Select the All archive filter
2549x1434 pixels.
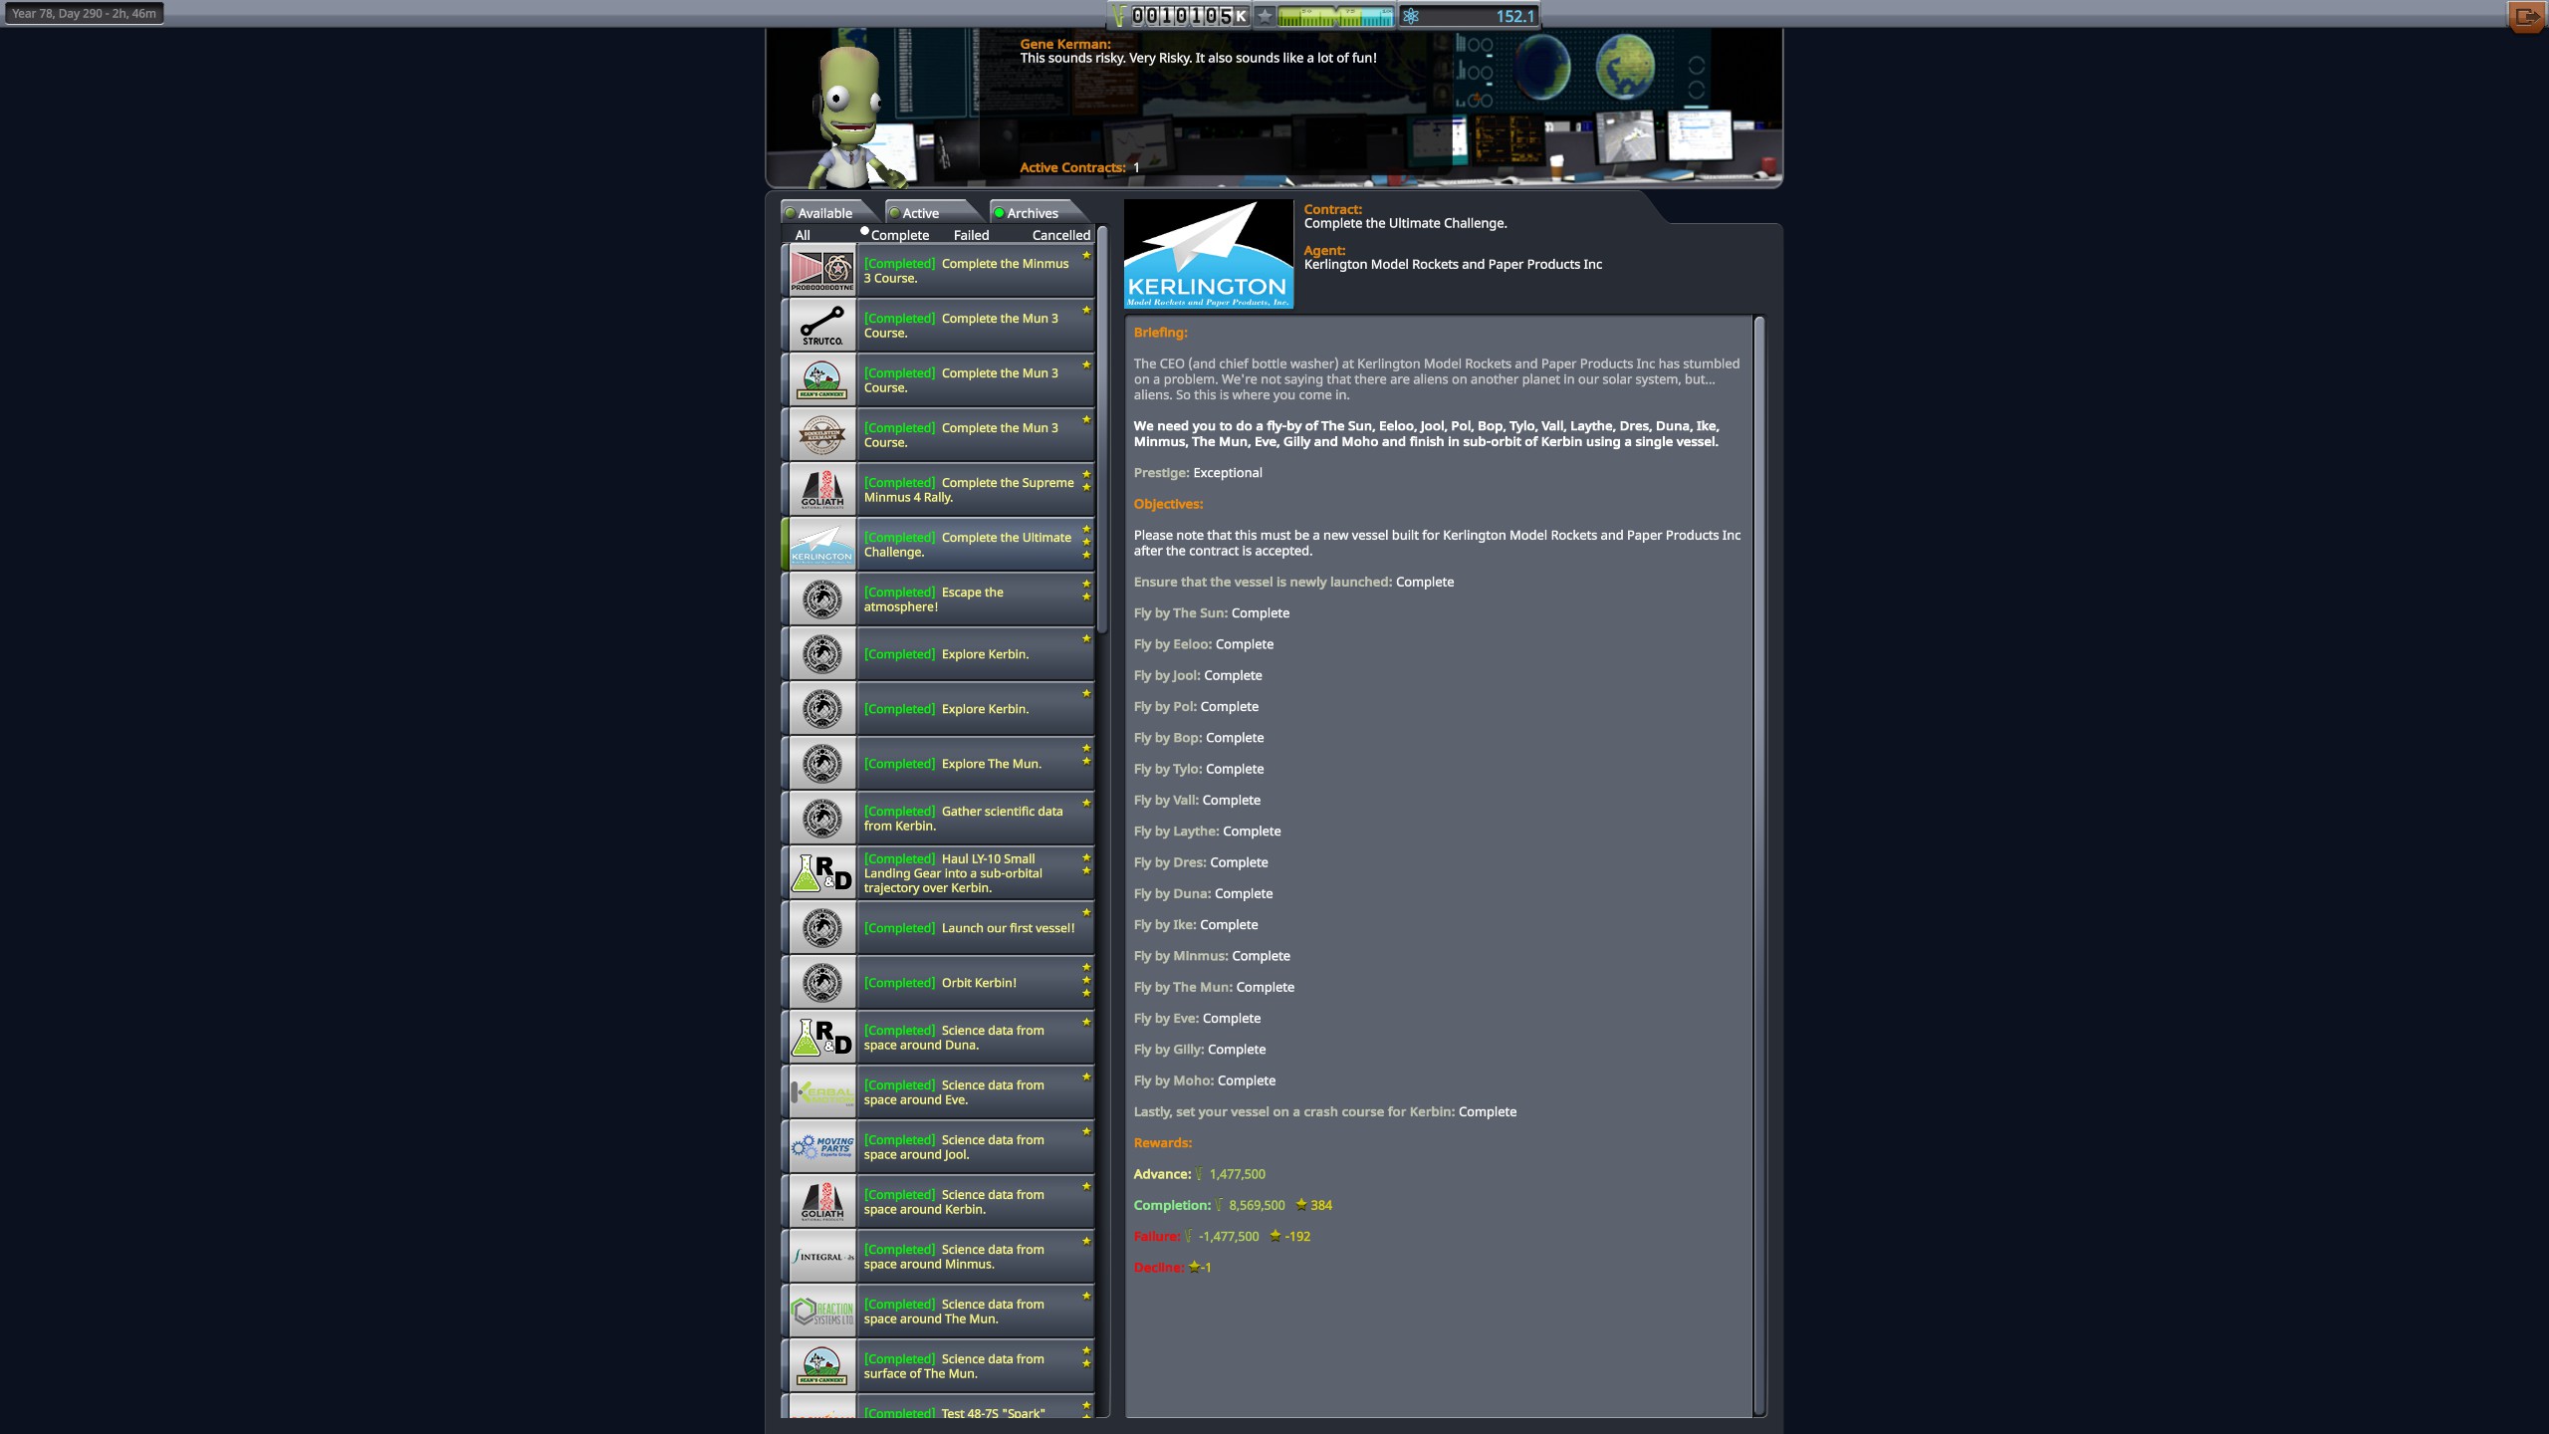[x=803, y=235]
